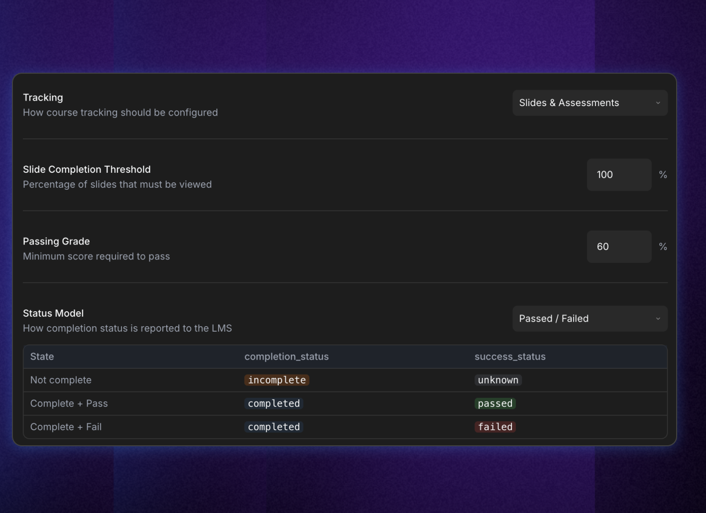The width and height of the screenshot is (706, 513).
Task: Click the Passing Grade heading
Action: (x=56, y=242)
